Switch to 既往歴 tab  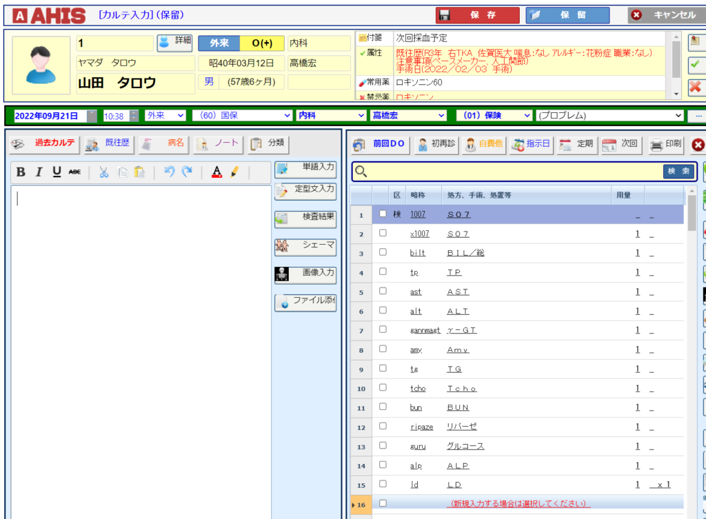pyautogui.click(x=108, y=145)
